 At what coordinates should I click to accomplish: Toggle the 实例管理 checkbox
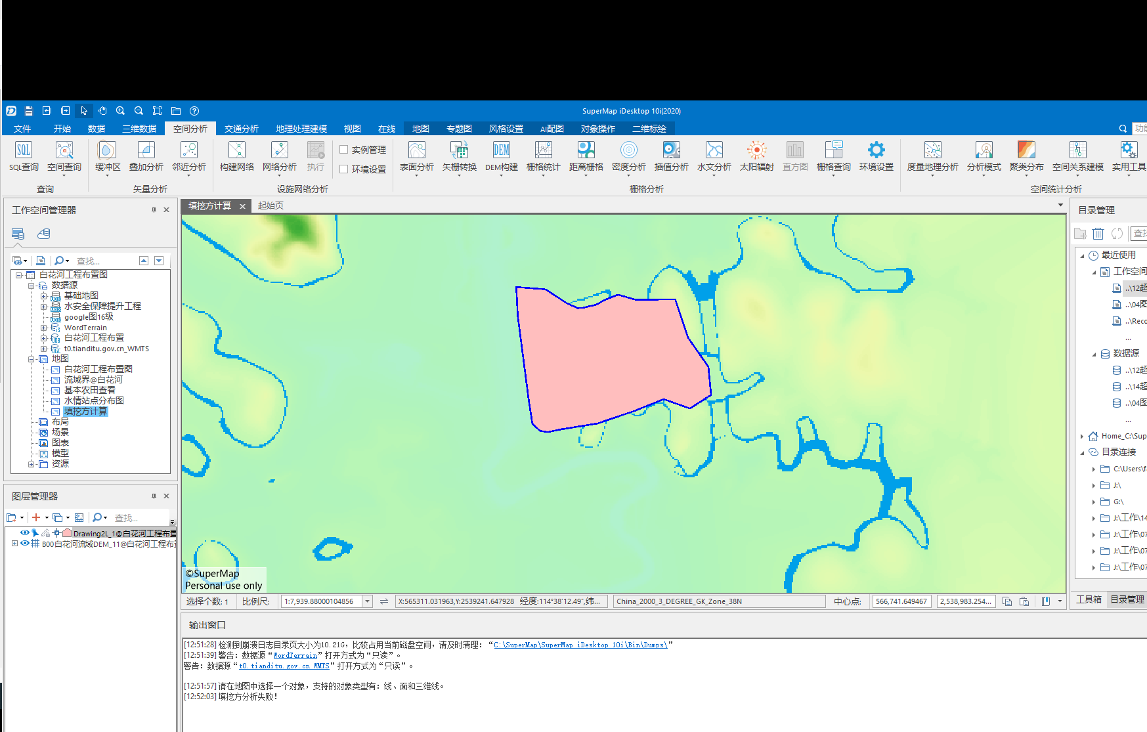coord(343,150)
